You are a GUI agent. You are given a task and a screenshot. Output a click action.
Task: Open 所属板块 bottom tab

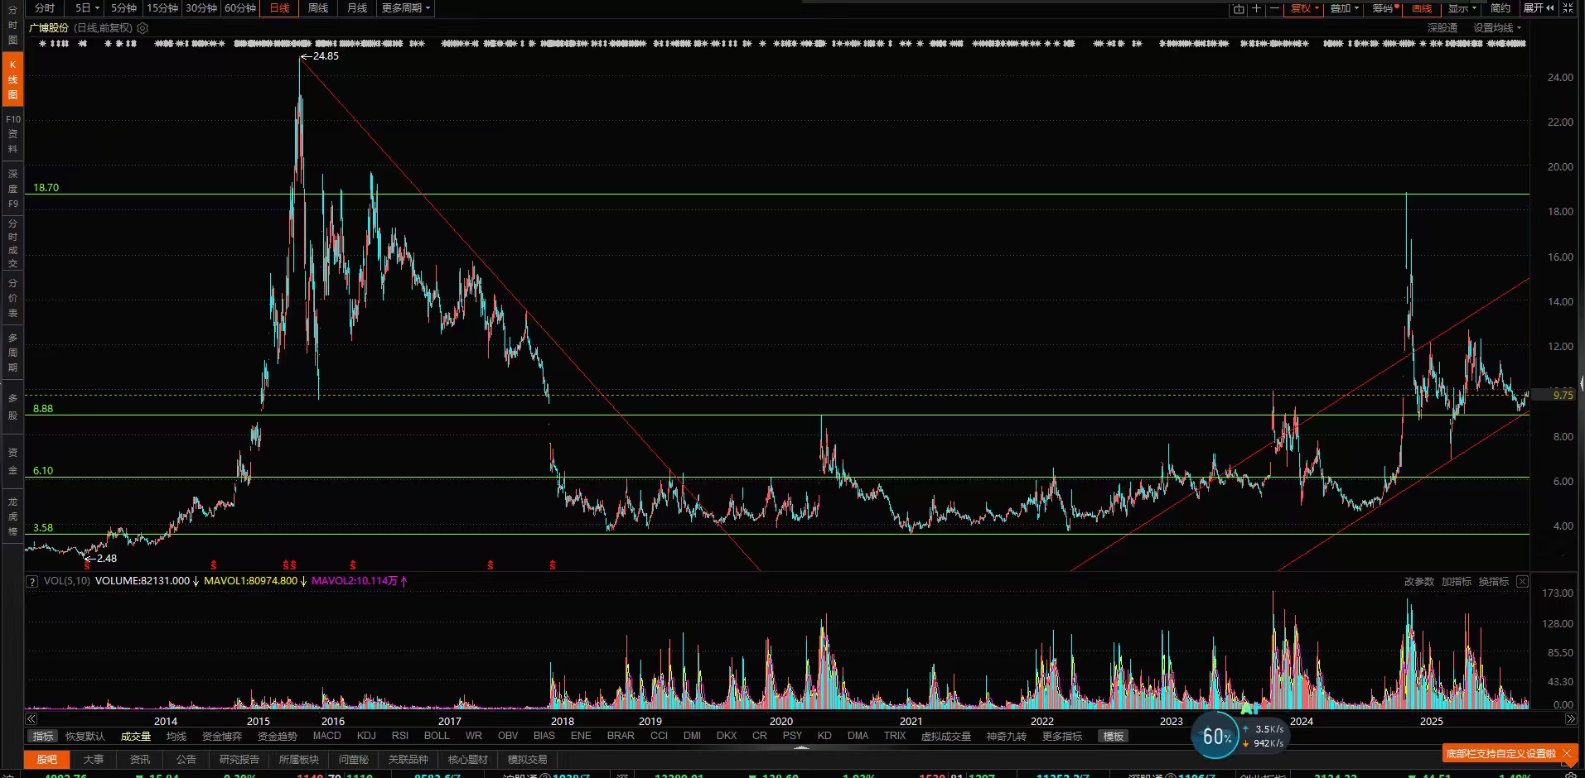[x=299, y=760]
